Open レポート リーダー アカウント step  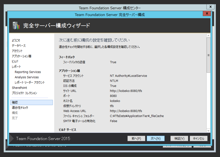tap(30, 82)
